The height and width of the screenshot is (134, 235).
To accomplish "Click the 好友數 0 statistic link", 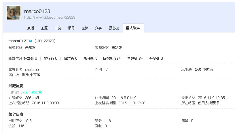I will 30,59.
